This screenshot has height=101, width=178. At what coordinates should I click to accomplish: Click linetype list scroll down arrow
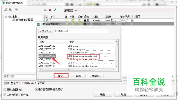tap(117, 66)
